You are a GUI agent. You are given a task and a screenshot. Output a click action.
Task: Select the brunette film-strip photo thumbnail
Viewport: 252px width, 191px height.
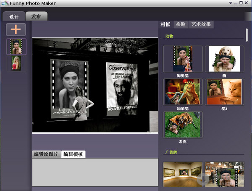click(x=16, y=47)
